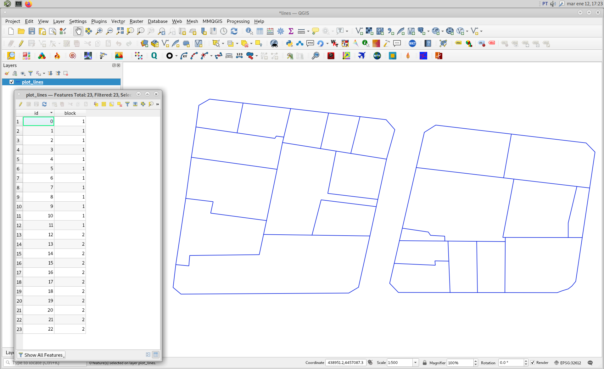This screenshot has width=604, height=369.
Task: Open Manage Map Themes eye dropdown
Action: click(23, 73)
